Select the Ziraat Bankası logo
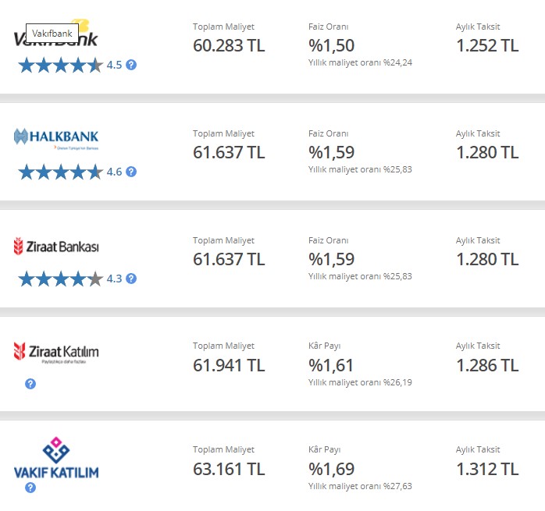This screenshot has width=545, height=511. pos(56,247)
